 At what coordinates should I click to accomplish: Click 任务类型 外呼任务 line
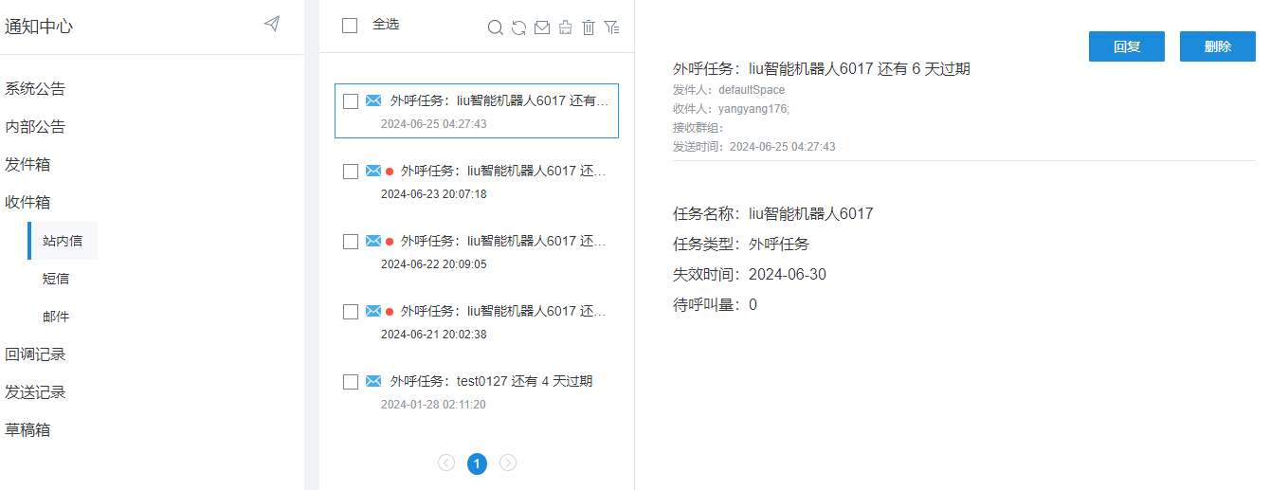741,245
